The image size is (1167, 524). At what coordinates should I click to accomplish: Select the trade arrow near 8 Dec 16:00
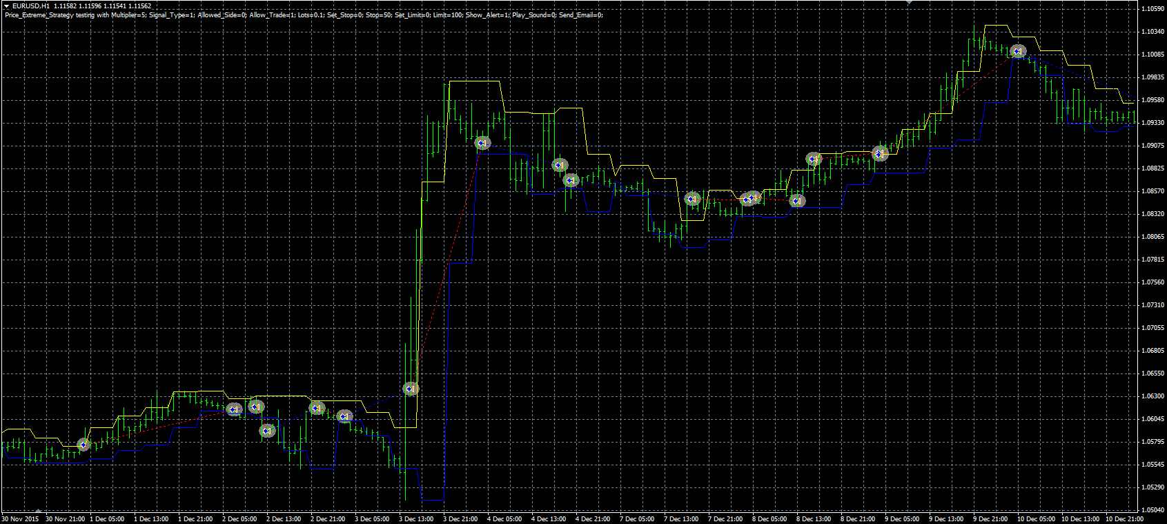(814, 159)
